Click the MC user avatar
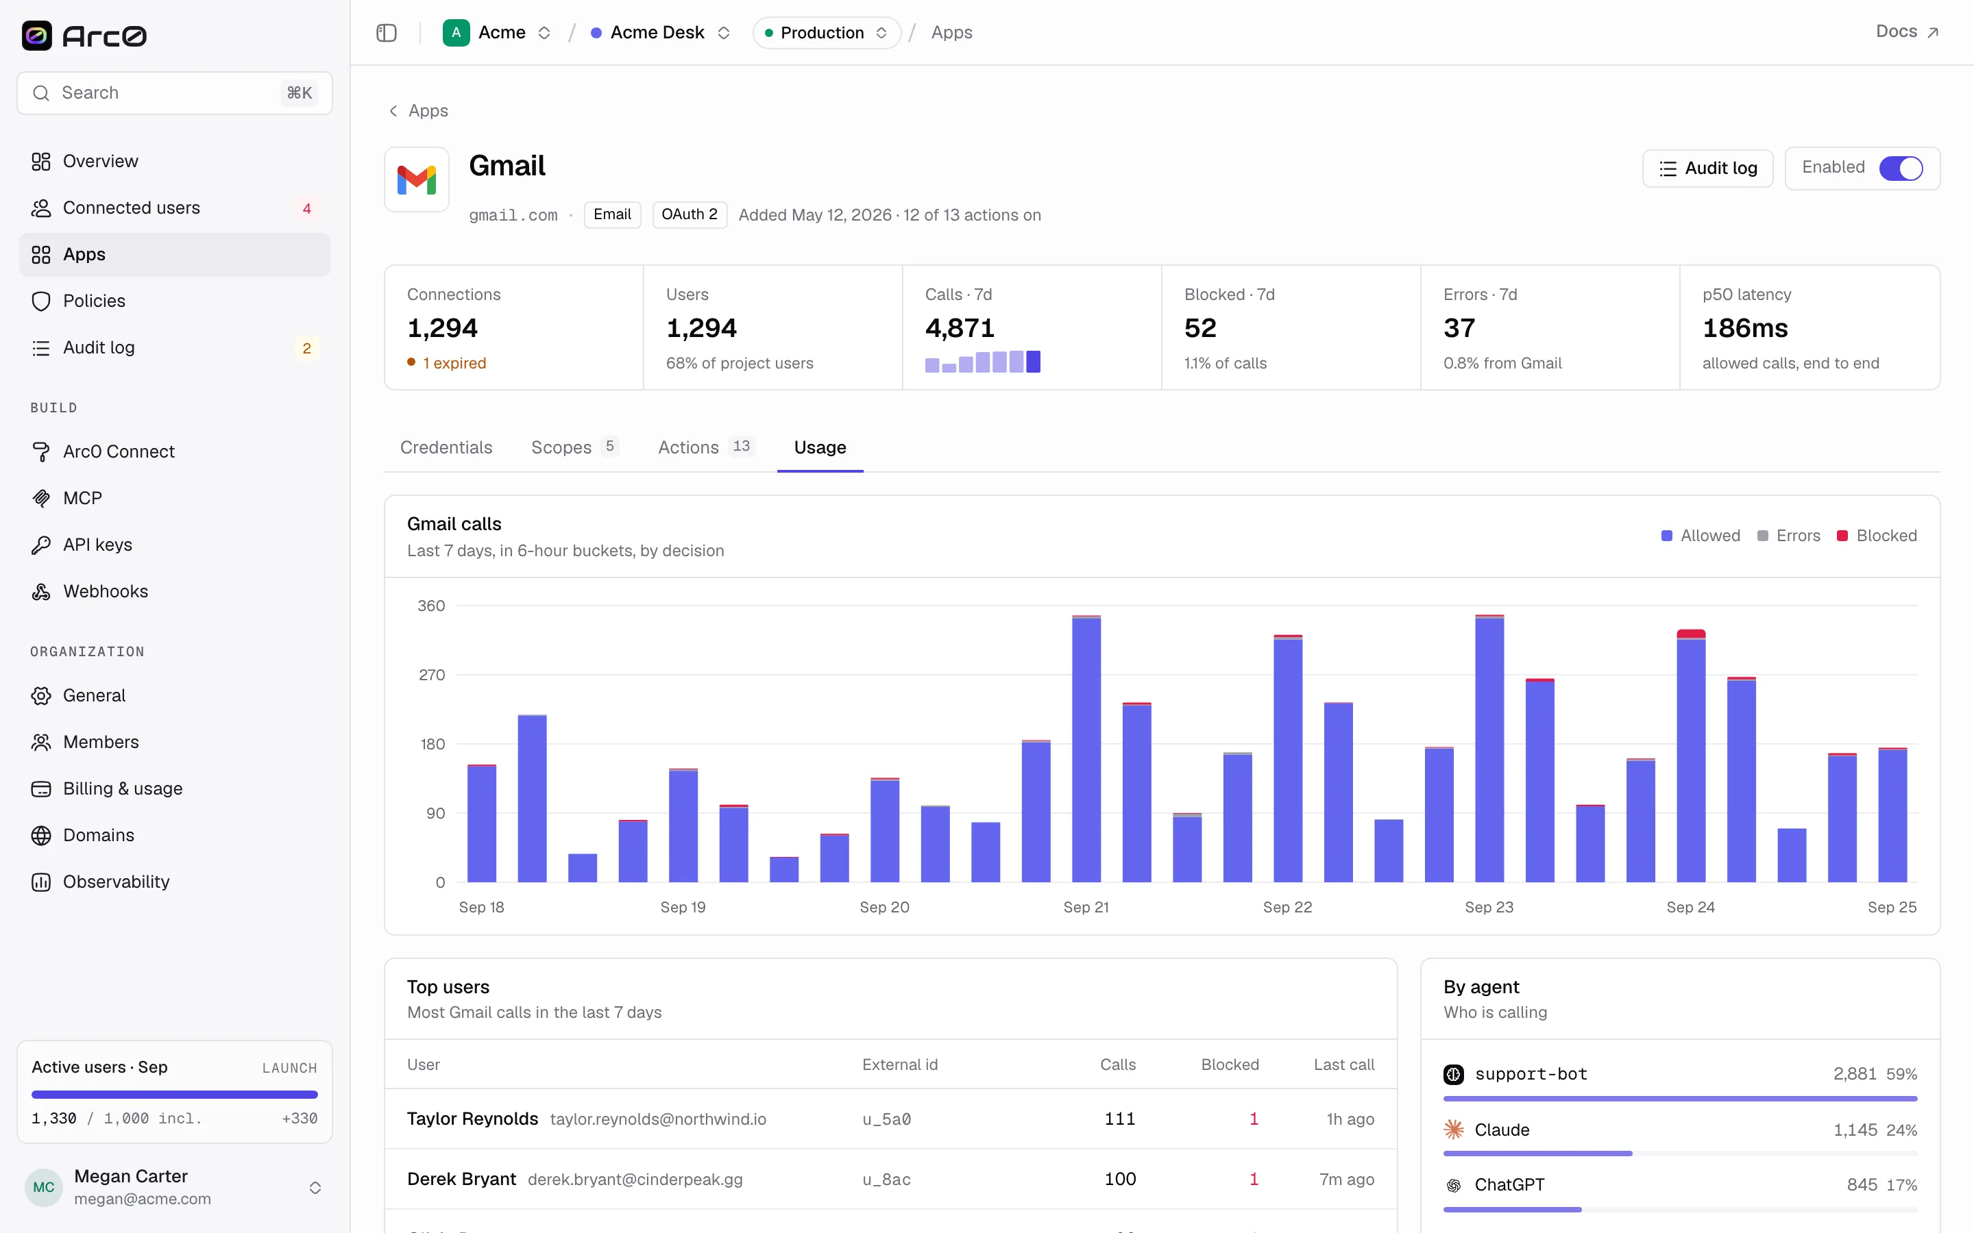Viewport: 1974px width, 1233px height. [44, 1187]
